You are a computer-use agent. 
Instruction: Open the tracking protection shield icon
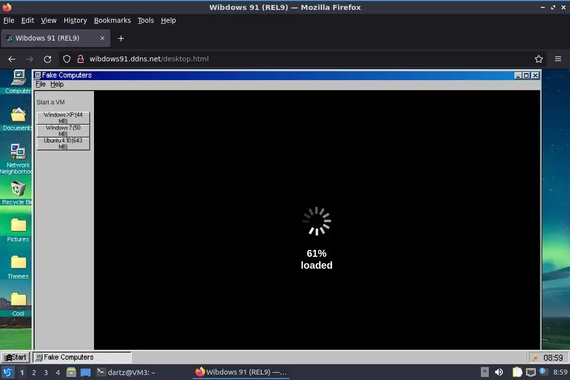point(67,59)
